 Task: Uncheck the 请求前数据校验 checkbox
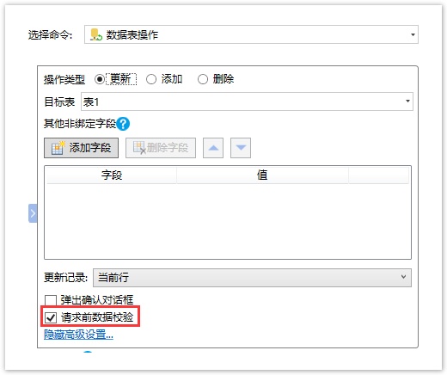[51, 317]
